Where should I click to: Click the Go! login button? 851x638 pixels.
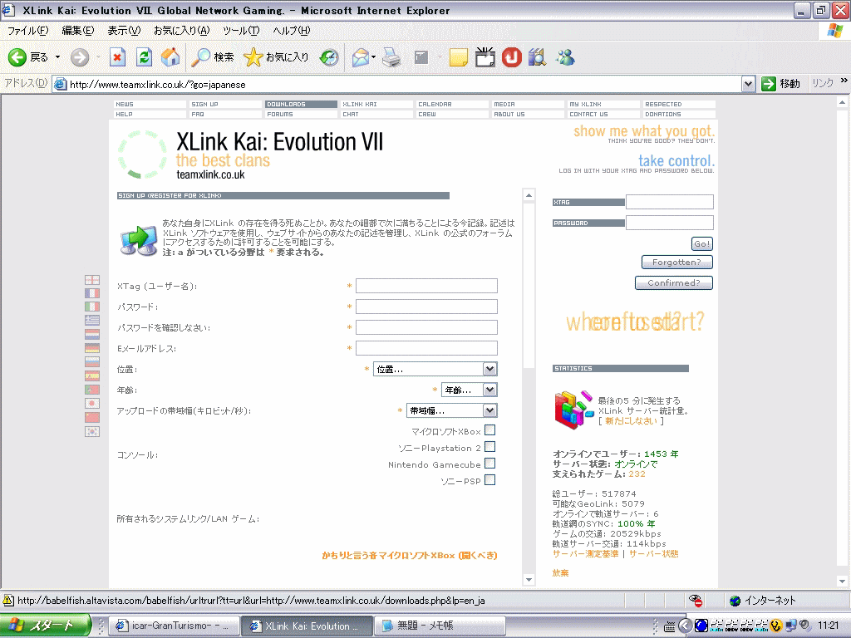(x=701, y=243)
